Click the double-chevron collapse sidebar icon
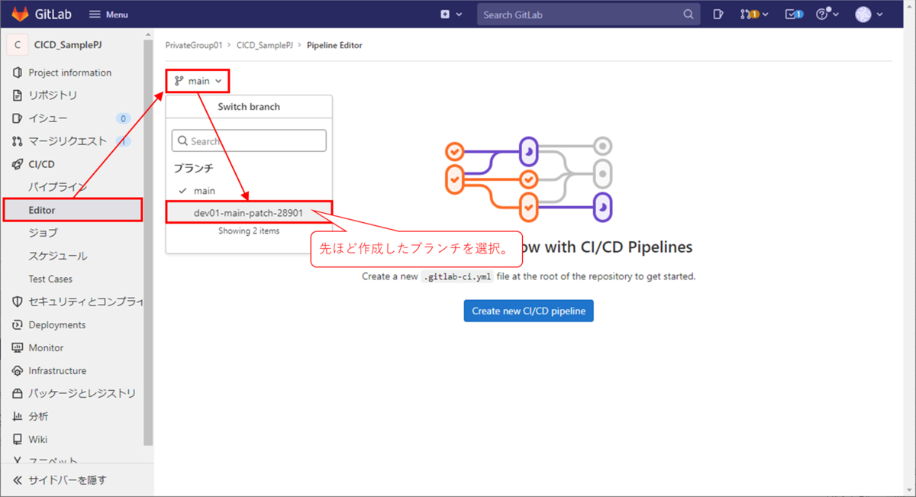916x497 pixels. click(x=18, y=480)
